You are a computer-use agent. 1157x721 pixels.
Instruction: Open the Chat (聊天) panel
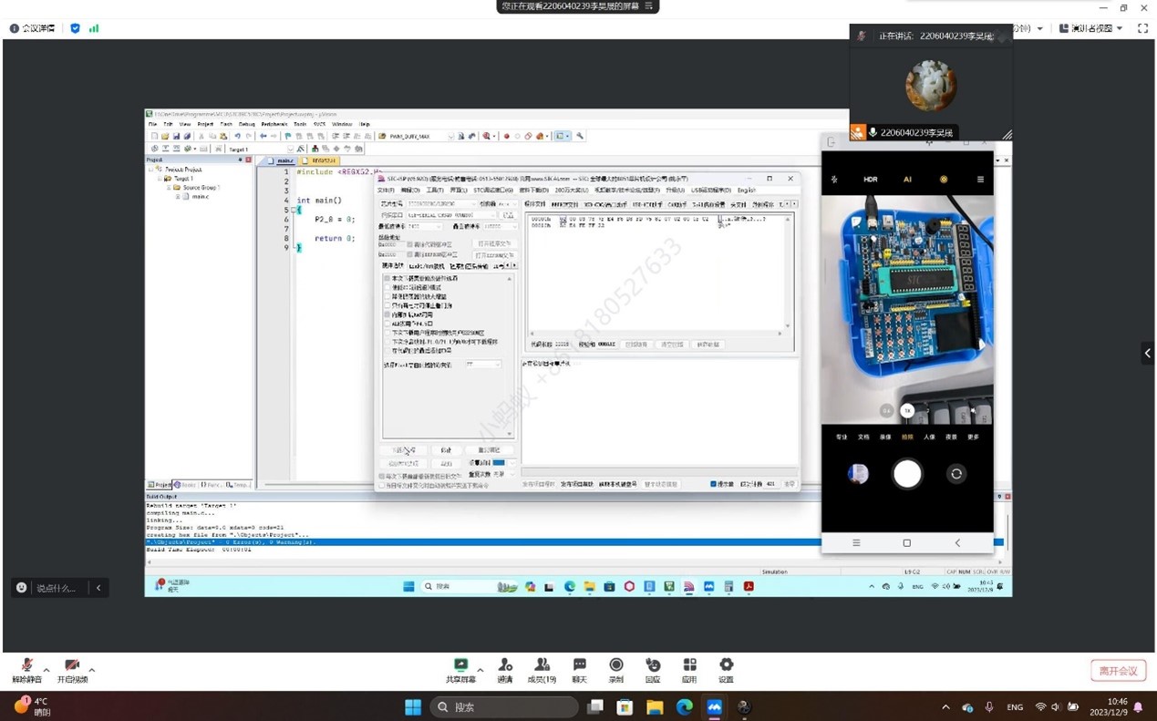[x=579, y=665]
